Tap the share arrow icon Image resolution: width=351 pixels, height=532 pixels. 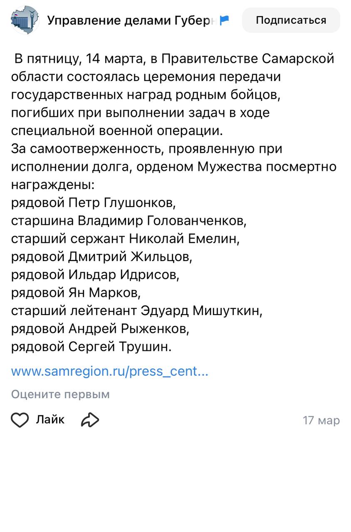tap(90, 420)
